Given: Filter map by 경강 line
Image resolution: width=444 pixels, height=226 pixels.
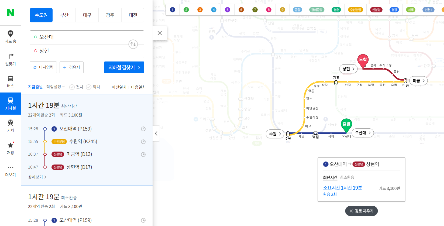Looking at the screenshot, I should 394,10.
